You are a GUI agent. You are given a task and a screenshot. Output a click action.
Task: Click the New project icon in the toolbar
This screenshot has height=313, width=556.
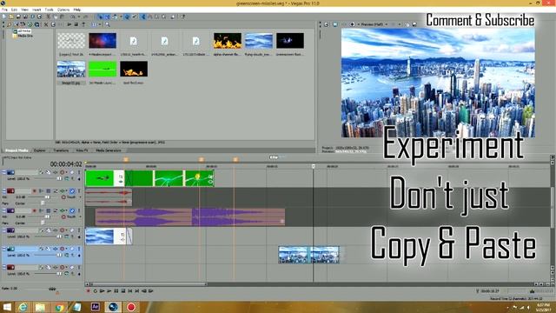click(x=4, y=17)
